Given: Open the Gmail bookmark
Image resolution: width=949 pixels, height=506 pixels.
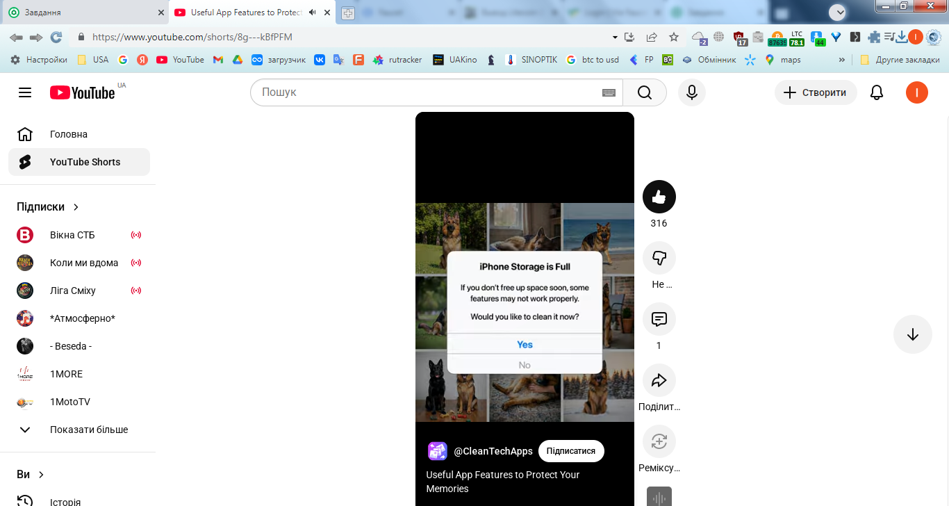Looking at the screenshot, I should tap(217, 60).
